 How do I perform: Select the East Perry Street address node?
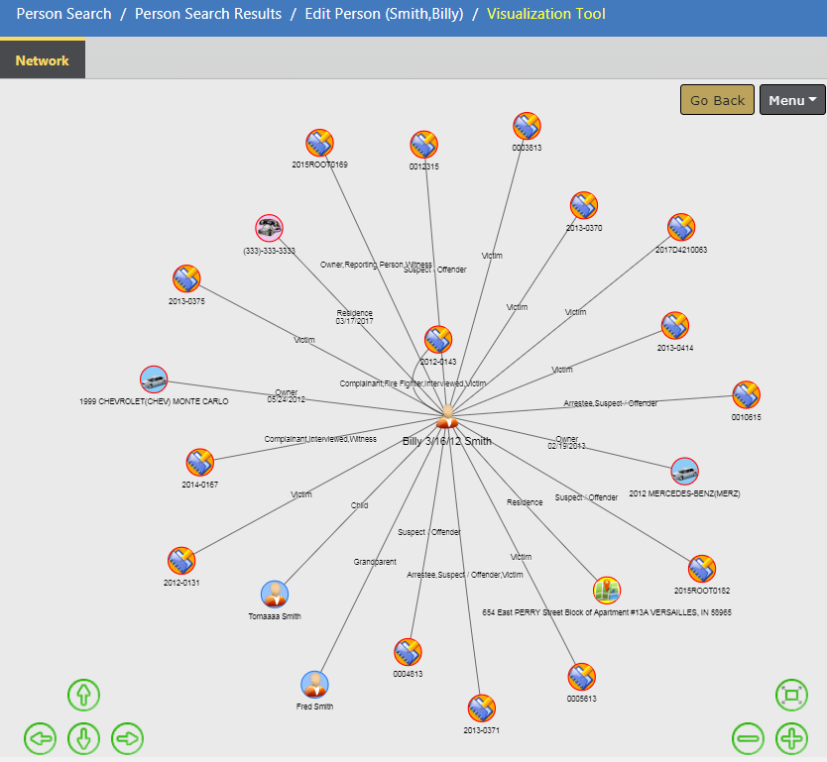607,591
